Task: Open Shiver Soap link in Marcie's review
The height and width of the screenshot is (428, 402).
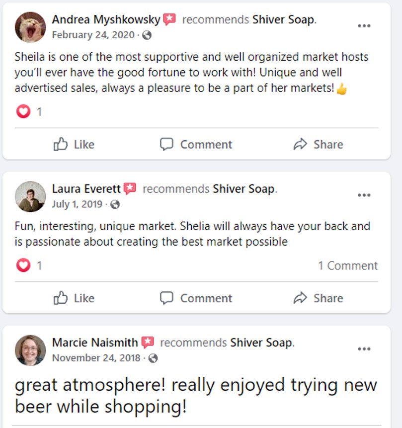Action: coord(261,343)
